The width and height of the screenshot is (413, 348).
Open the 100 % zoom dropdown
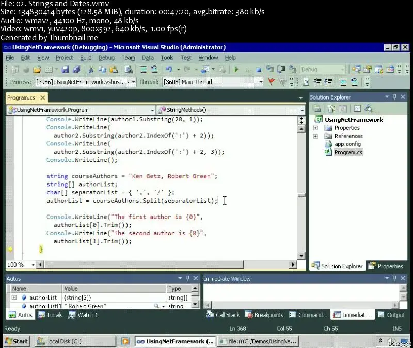(x=33, y=264)
